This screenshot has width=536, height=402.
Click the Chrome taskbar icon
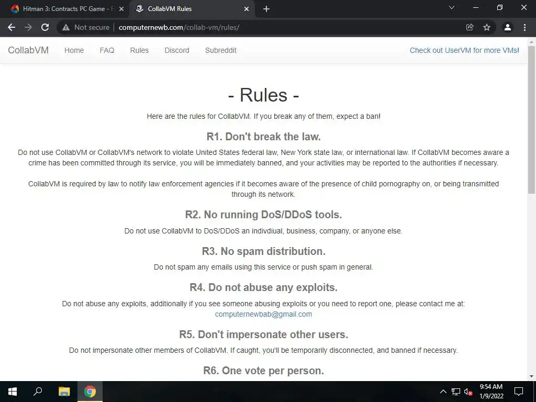pos(90,392)
